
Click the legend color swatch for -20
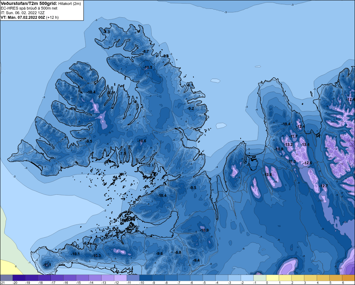[x=19, y=278]
